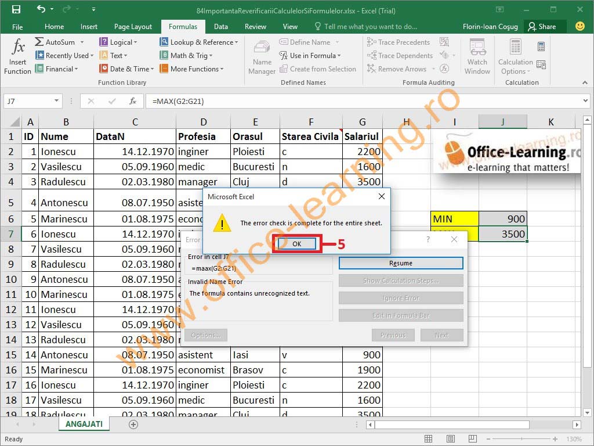The image size is (594, 446).
Task: Expand the formula bar
Action: coord(586,101)
